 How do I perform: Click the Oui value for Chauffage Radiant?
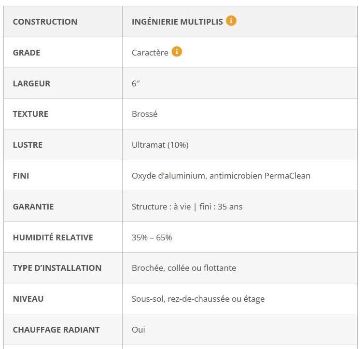coord(139,330)
